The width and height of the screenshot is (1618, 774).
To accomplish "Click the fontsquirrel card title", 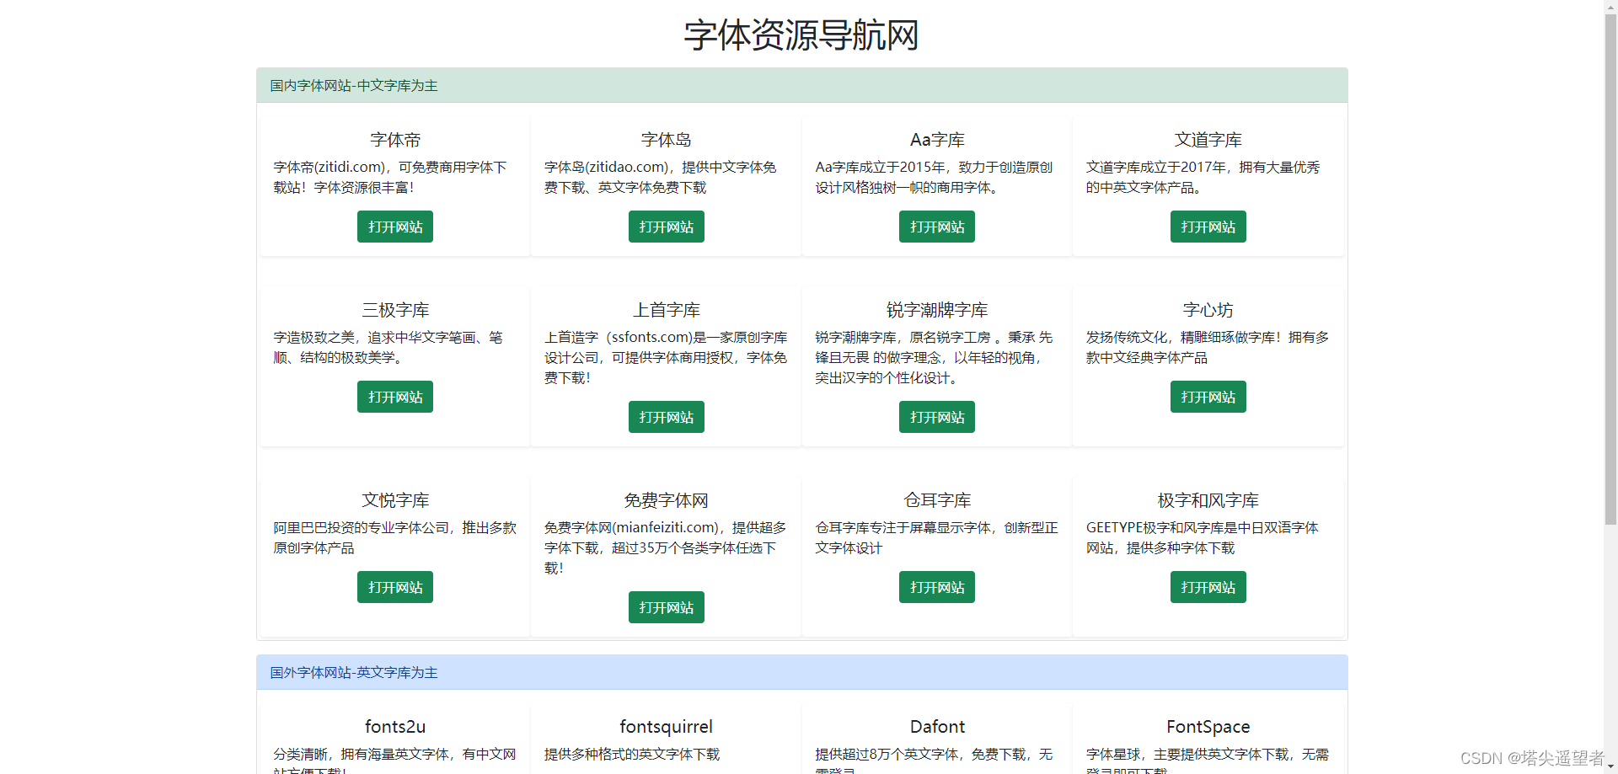I will pos(667,727).
